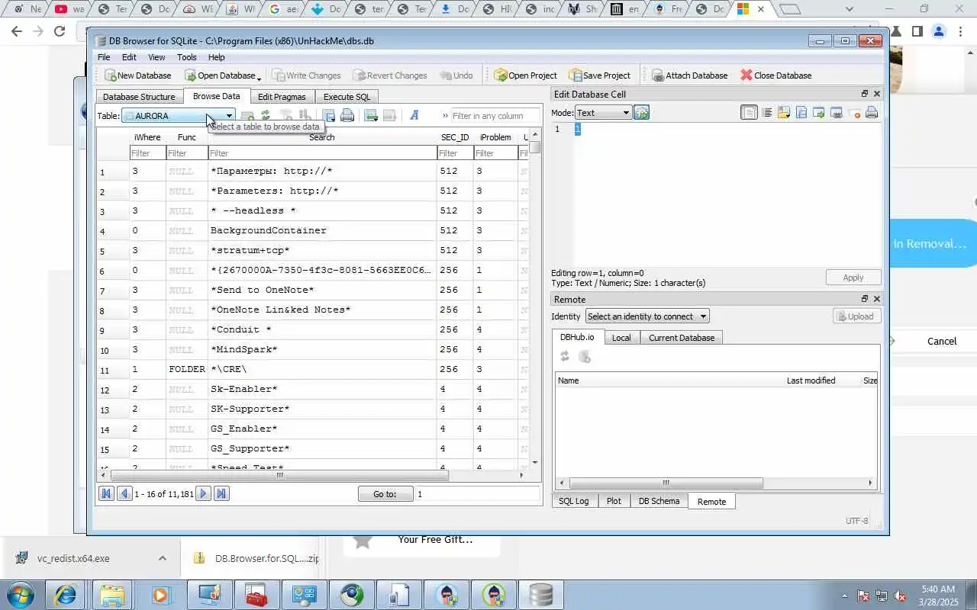
Task: Open the Identity selection dropdown
Action: click(647, 316)
